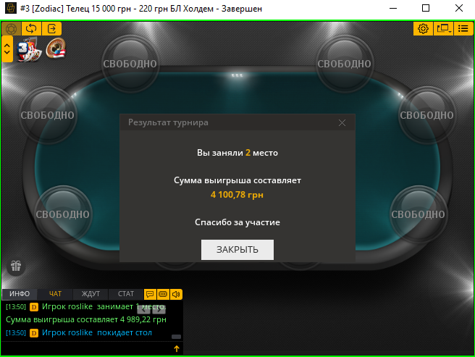Toggle the chat bubble messages filter

(x=150, y=294)
